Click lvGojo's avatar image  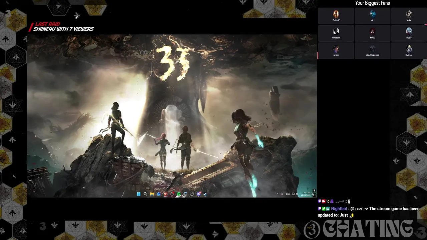[x=409, y=31]
